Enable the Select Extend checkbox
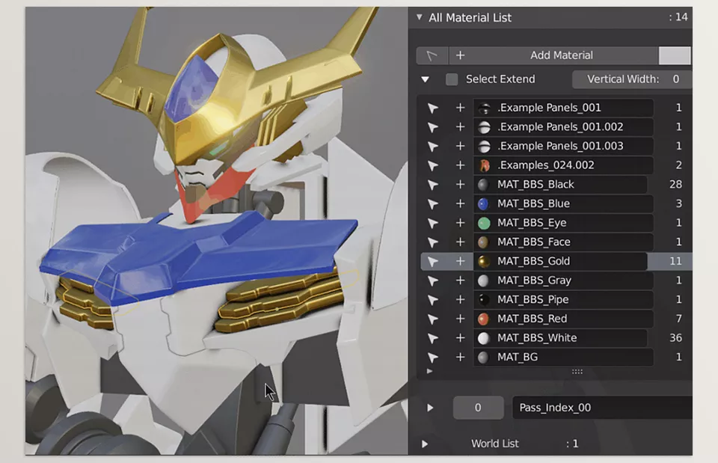This screenshot has height=463, width=718. (x=452, y=79)
